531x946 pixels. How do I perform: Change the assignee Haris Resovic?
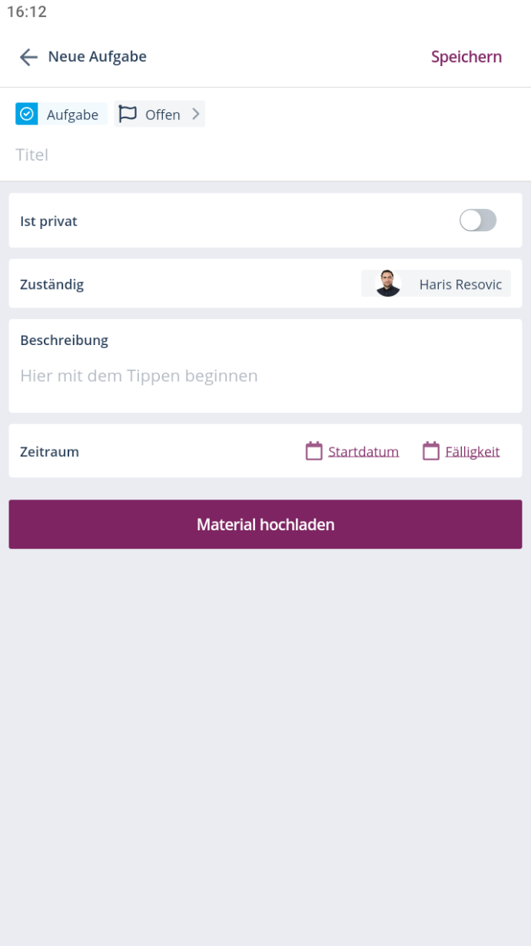click(x=460, y=284)
